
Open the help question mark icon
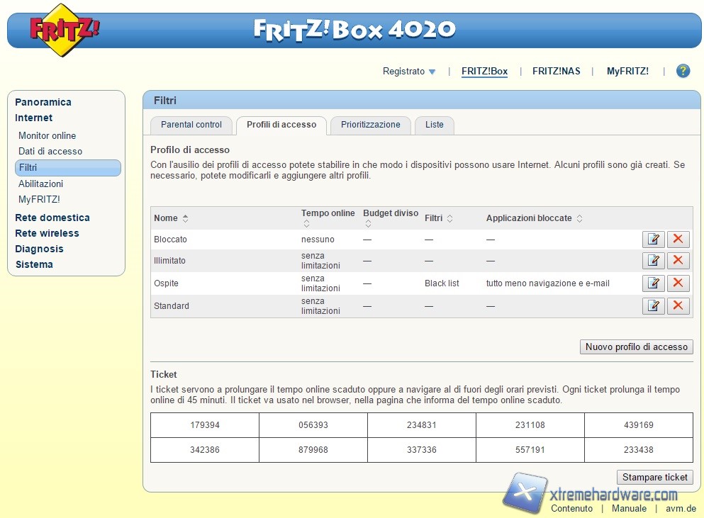point(683,71)
